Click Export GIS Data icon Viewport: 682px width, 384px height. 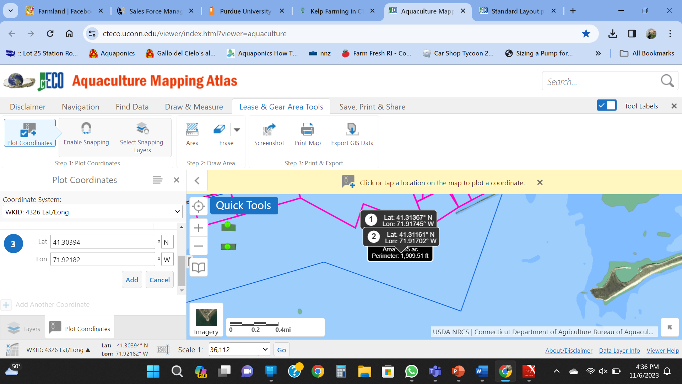pos(352,129)
